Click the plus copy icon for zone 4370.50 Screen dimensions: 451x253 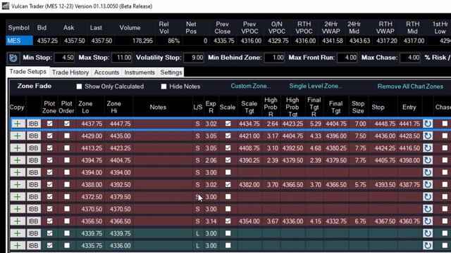[x=18, y=209]
